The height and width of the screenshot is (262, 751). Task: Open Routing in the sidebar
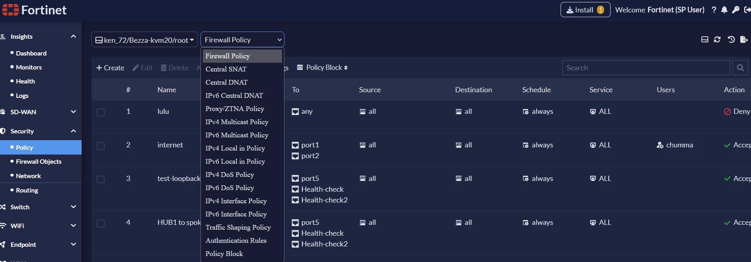[27, 190]
